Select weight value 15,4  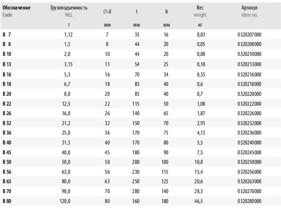coord(199,172)
